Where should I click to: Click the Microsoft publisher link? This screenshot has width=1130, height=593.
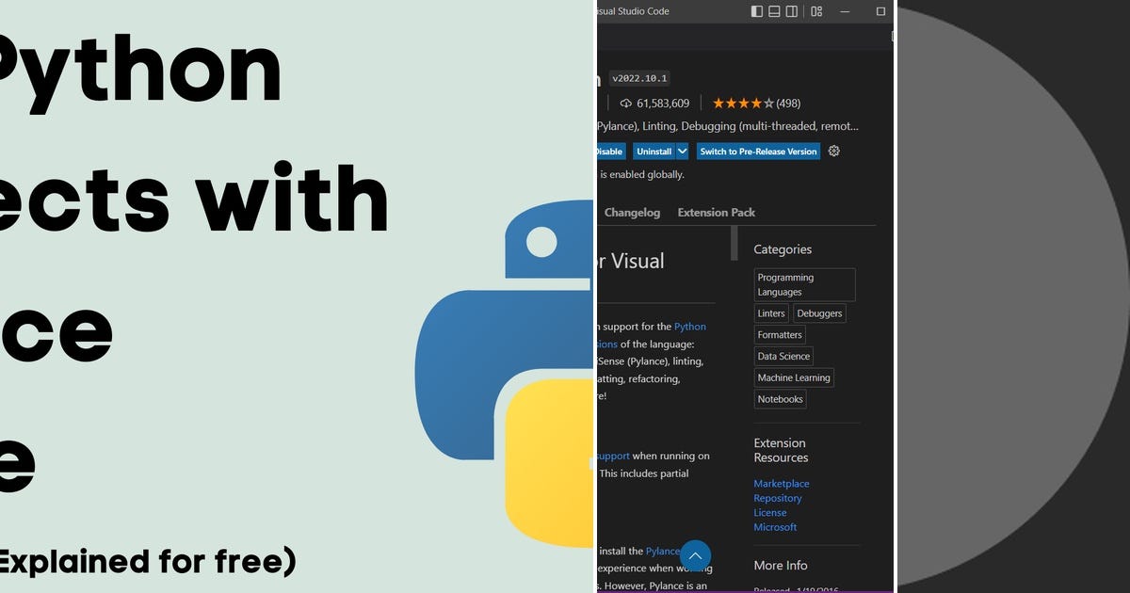[775, 527]
